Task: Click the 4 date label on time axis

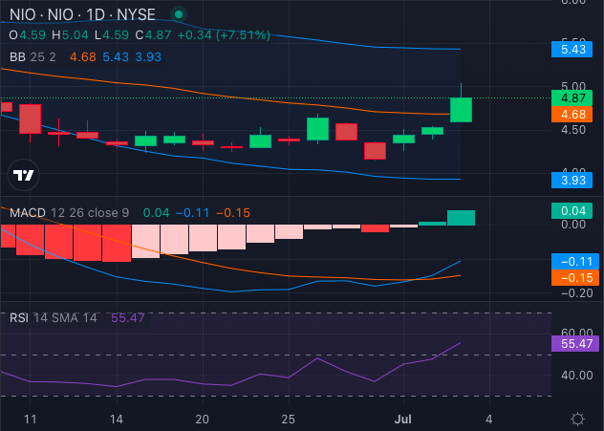Action: pos(488,419)
